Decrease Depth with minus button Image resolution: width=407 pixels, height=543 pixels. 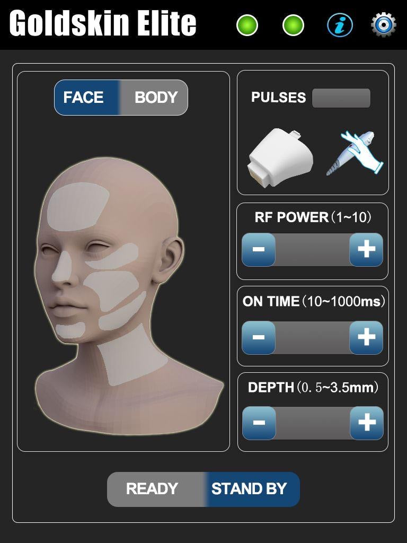tap(259, 423)
